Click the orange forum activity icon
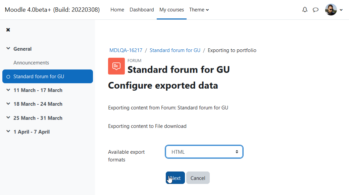The height and width of the screenshot is (195, 349). click(116, 66)
